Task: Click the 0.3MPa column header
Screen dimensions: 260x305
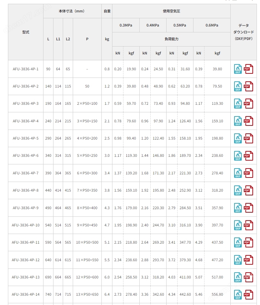Action: pyautogui.click(x=126, y=25)
